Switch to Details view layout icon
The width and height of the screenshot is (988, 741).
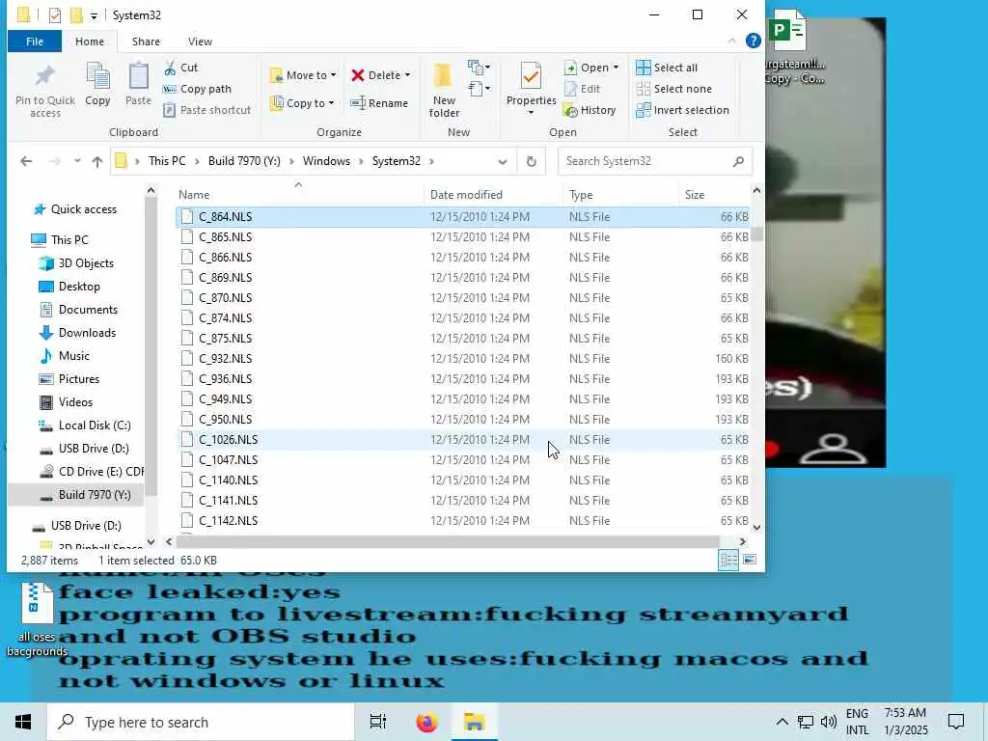(729, 560)
